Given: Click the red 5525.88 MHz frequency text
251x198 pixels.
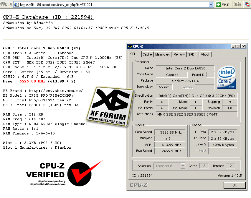Looking at the screenshot, I should [x=32, y=81].
